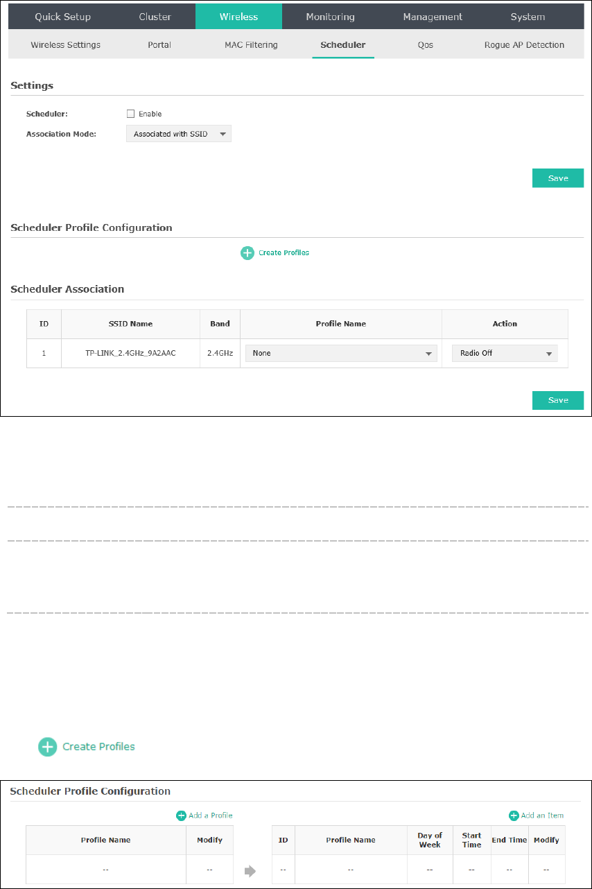
Task: Click the Day of Week column header
Action: (x=430, y=840)
